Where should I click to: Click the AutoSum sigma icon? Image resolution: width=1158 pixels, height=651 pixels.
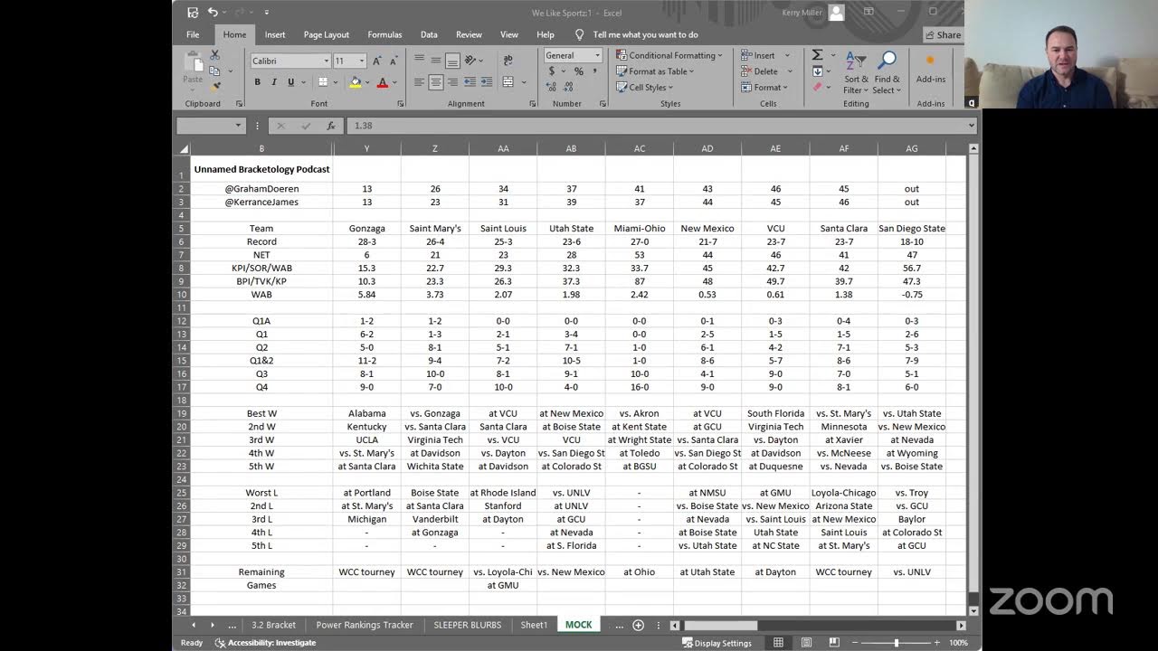click(817, 55)
